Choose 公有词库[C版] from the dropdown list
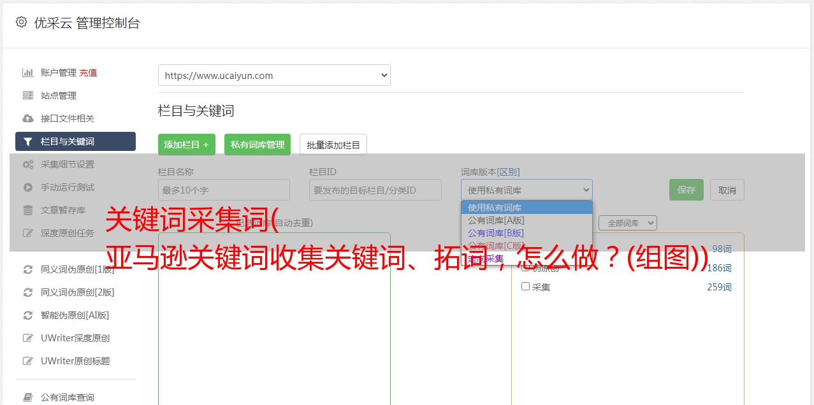The height and width of the screenshot is (405, 814). click(527, 245)
